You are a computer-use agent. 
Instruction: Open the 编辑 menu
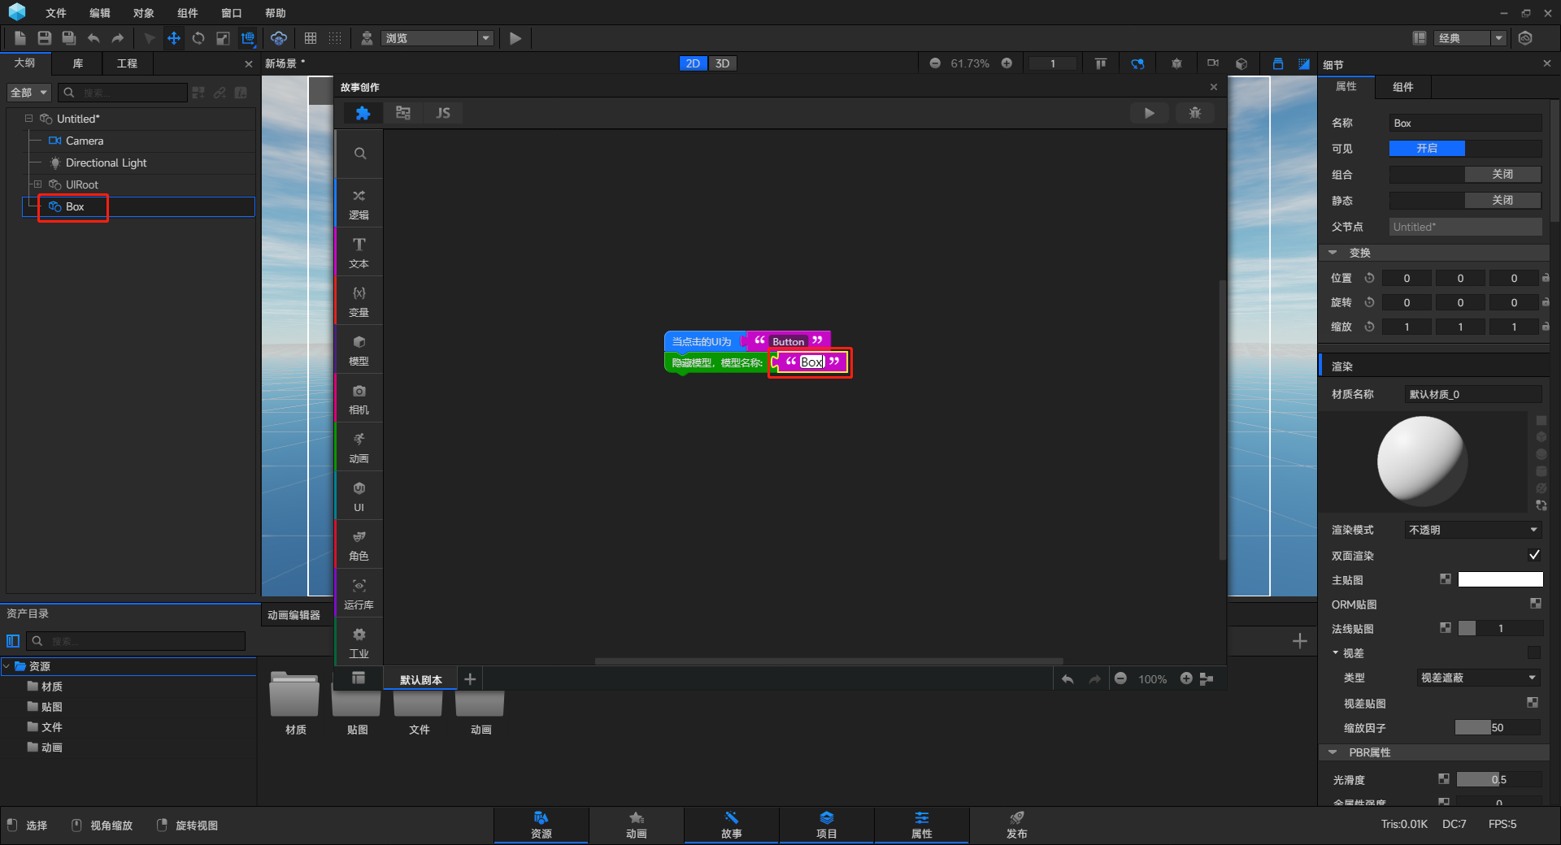(x=100, y=13)
